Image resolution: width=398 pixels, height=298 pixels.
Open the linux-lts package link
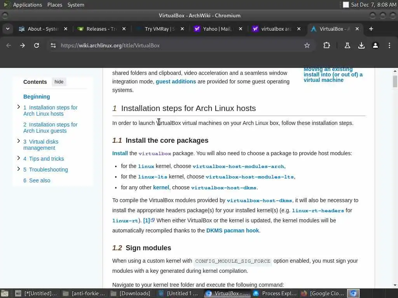point(152,177)
